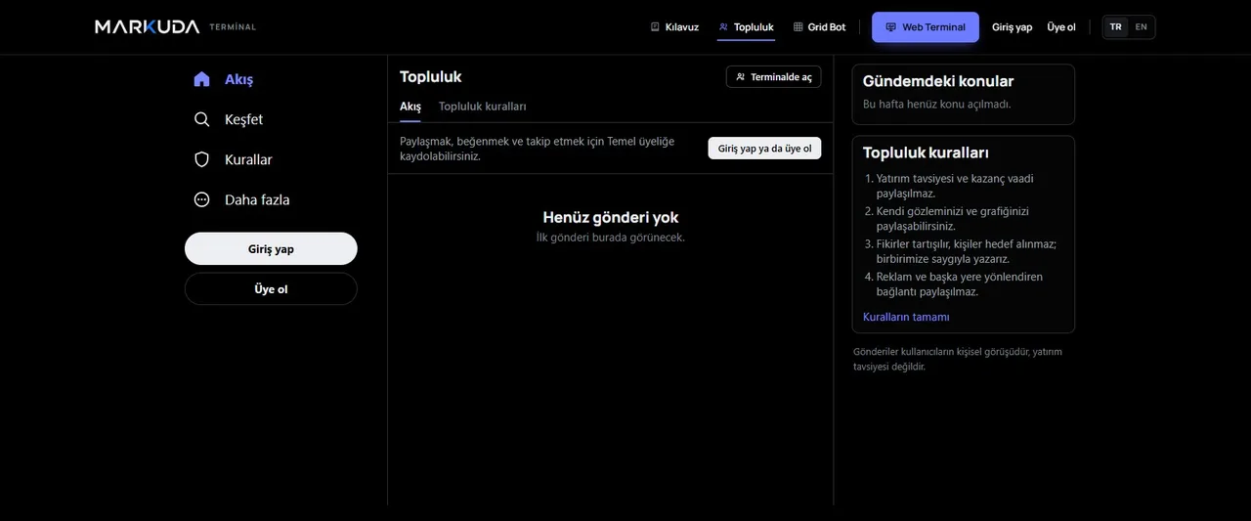Click text 'İlk gönderi burada görünecek.'
Image resolution: width=1251 pixels, height=521 pixels.
(611, 238)
